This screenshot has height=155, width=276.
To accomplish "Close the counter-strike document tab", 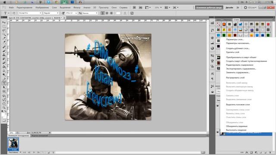I will (x=64, y=18).
